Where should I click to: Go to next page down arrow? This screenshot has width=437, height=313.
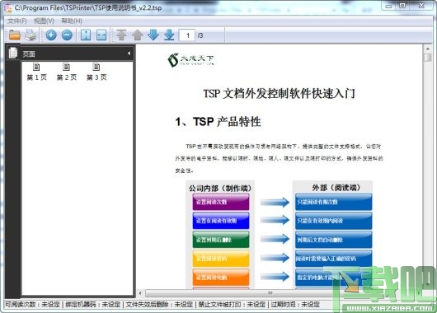[153, 35]
